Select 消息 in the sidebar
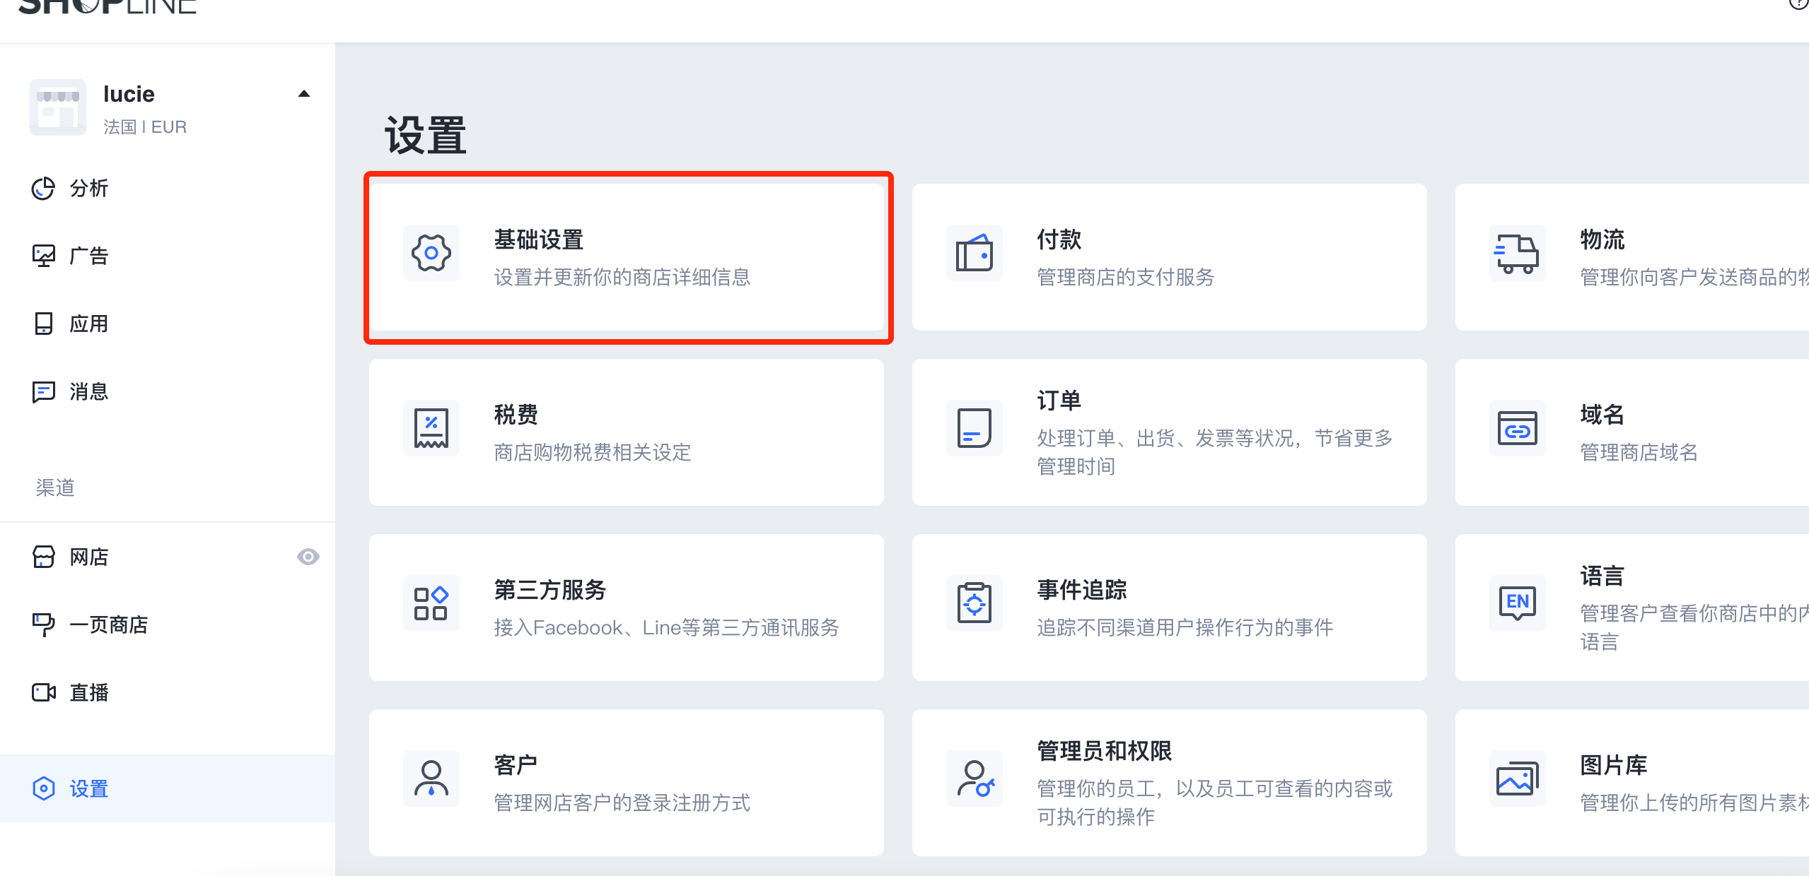Viewport: 1809px width, 876px height. coord(88,391)
